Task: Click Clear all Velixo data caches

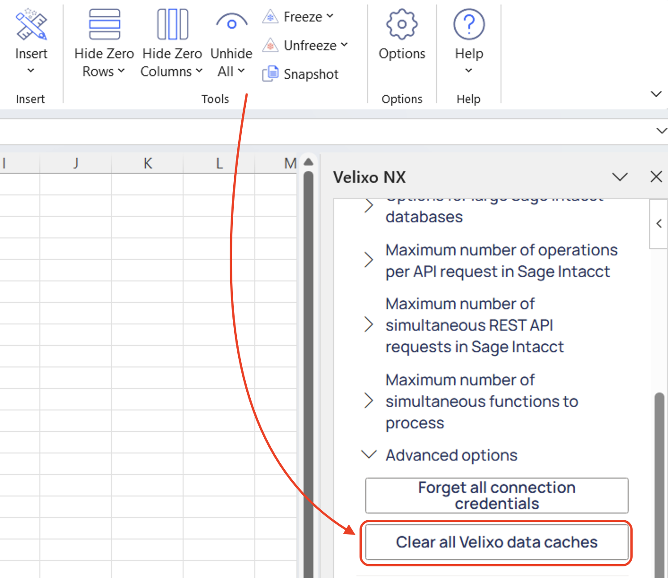Action: pyautogui.click(x=497, y=542)
